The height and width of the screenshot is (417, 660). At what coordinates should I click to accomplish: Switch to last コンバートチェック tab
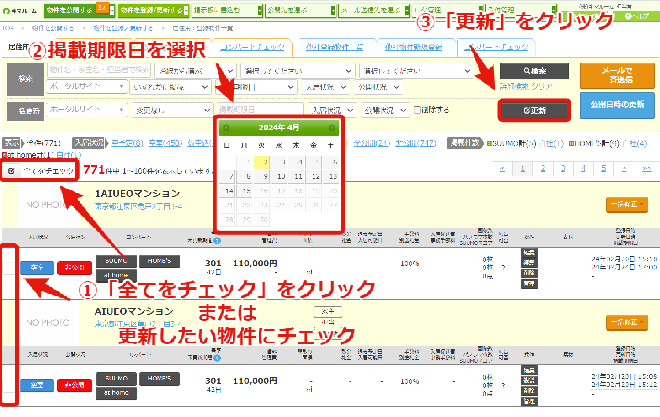496,47
